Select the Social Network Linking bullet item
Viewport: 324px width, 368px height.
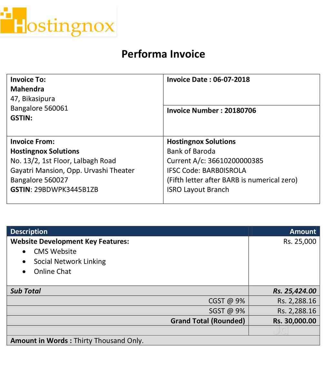tap(70, 261)
